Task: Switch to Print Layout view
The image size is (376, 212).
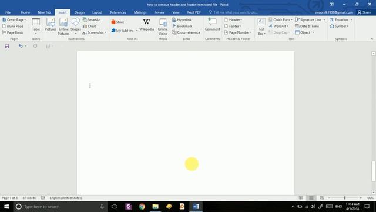Action: (x=311, y=198)
